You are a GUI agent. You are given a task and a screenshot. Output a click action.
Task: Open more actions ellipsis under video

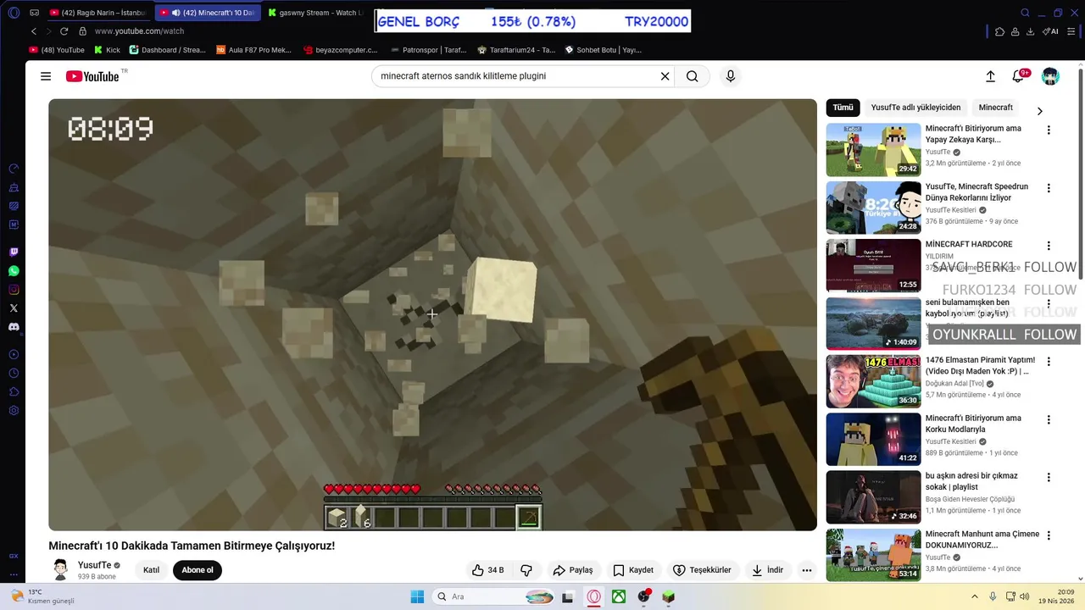pos(807,570)
